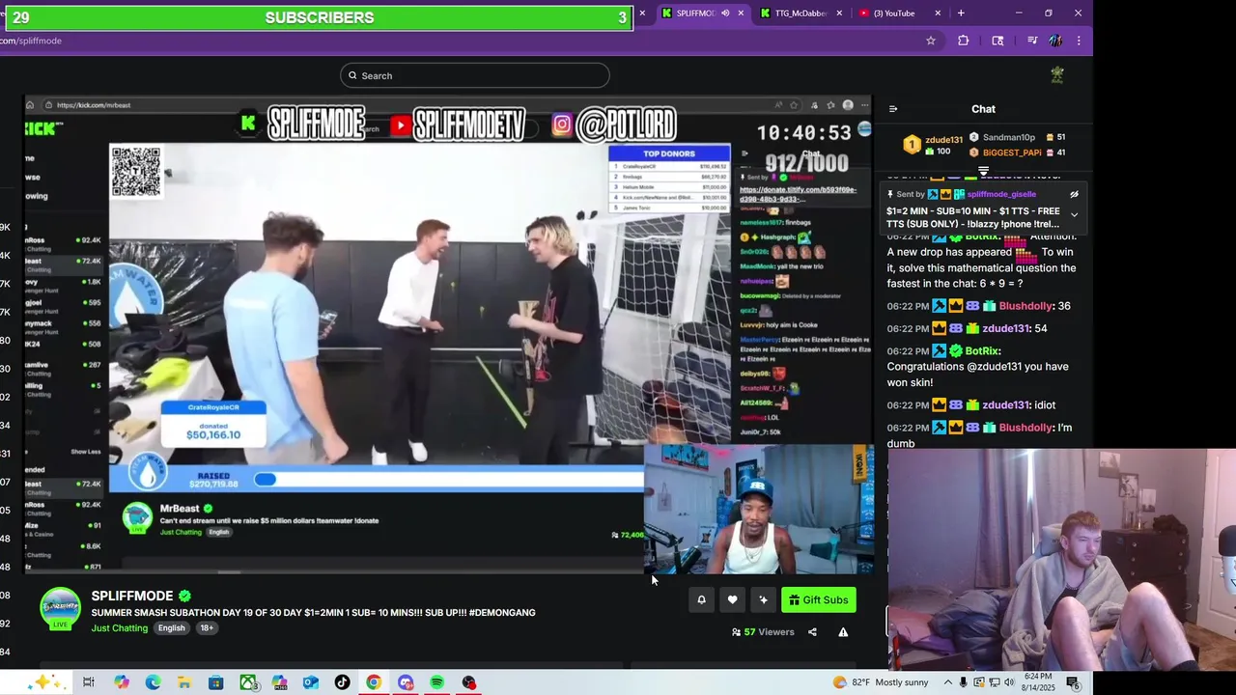Image resolution: width=1236 pixels, height=695 pixels.
Task: Close the TTG_McDabber tab
Action: (x=839, y=14)
